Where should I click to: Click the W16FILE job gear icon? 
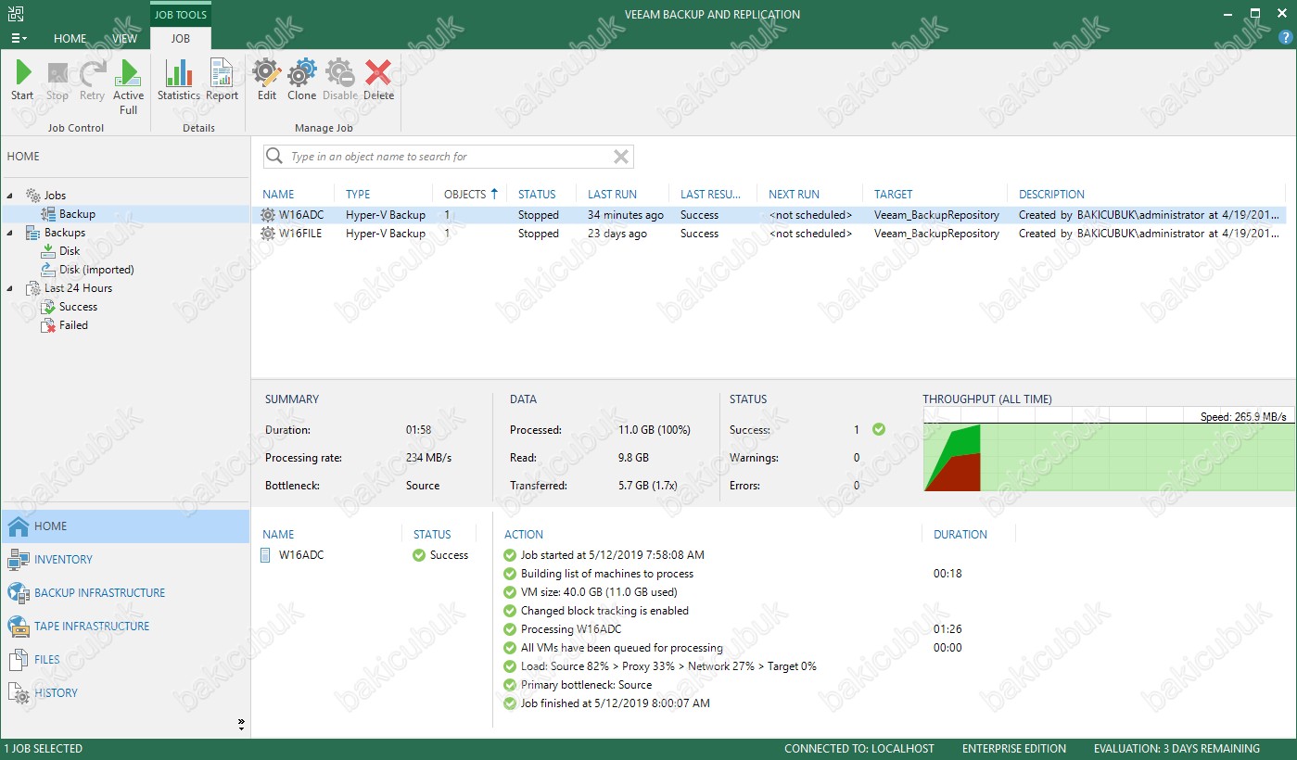click(x=268, y=234)
